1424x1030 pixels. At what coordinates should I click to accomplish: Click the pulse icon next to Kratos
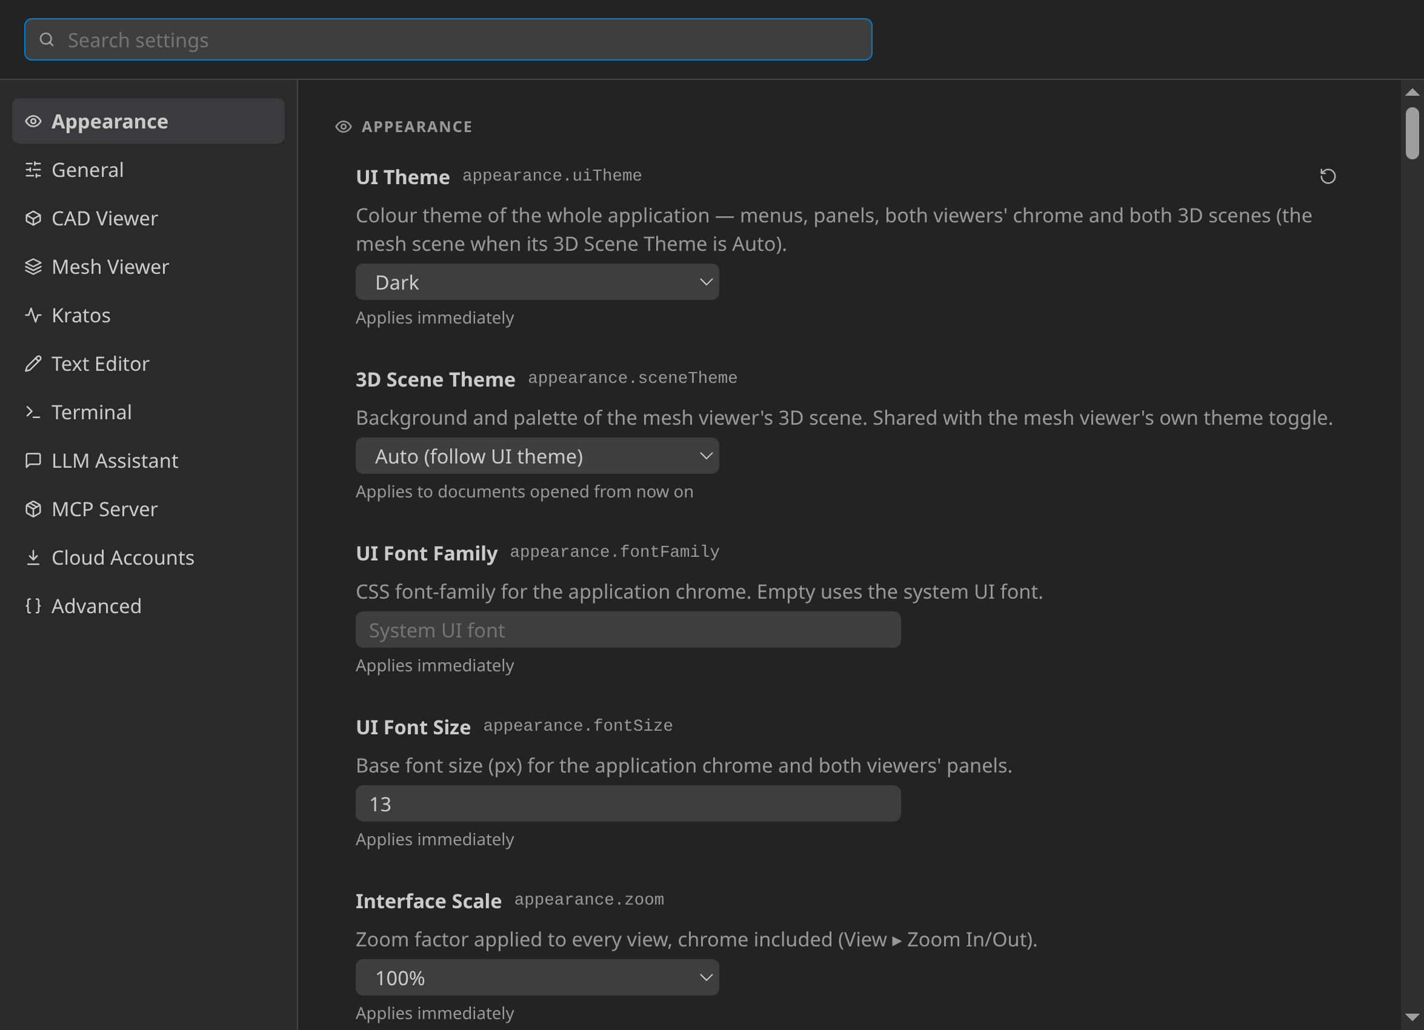[33, 315]
